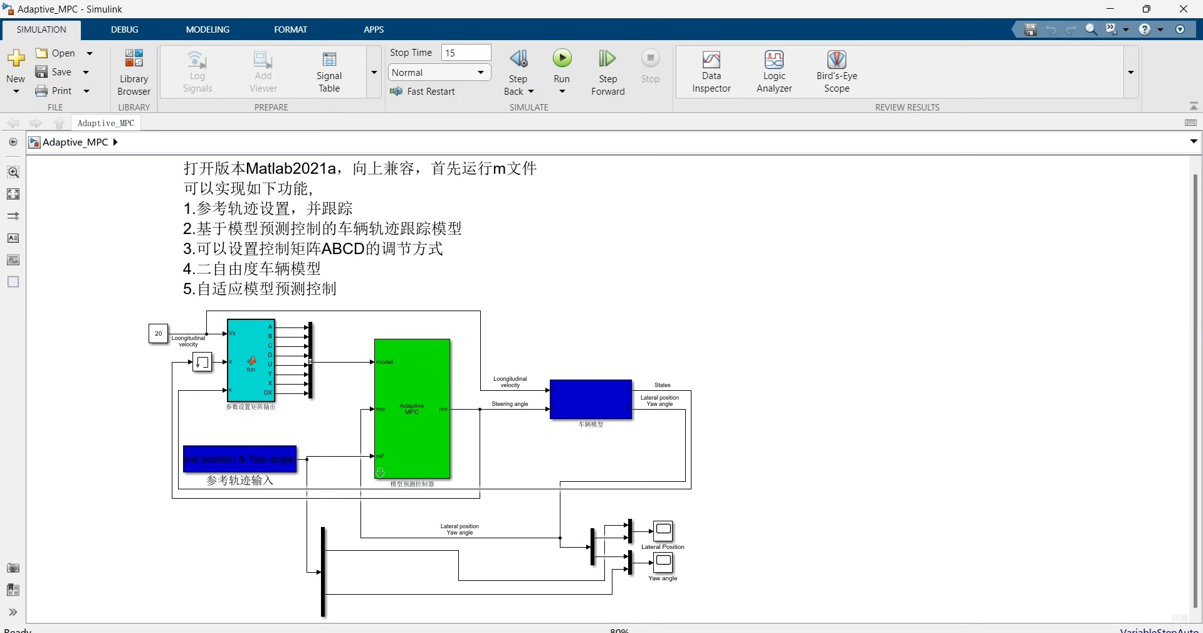This screenshot has width=1203, height=633.
Task: Select the Adaptive_MPC model tab
Action: coord(106,123)
